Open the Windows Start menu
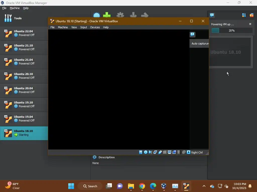Viewport: 257px width, 192px height. click(x=71, y=186)
